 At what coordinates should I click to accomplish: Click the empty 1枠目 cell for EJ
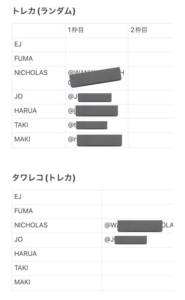[x=97, y=45]
